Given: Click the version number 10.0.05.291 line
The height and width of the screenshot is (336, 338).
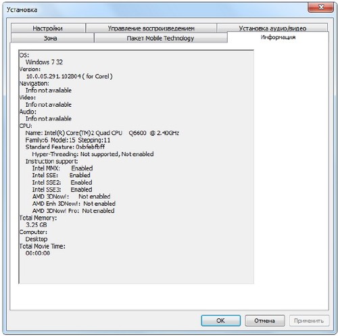Looking at the screenshot, I should click(x=69, y=76).
